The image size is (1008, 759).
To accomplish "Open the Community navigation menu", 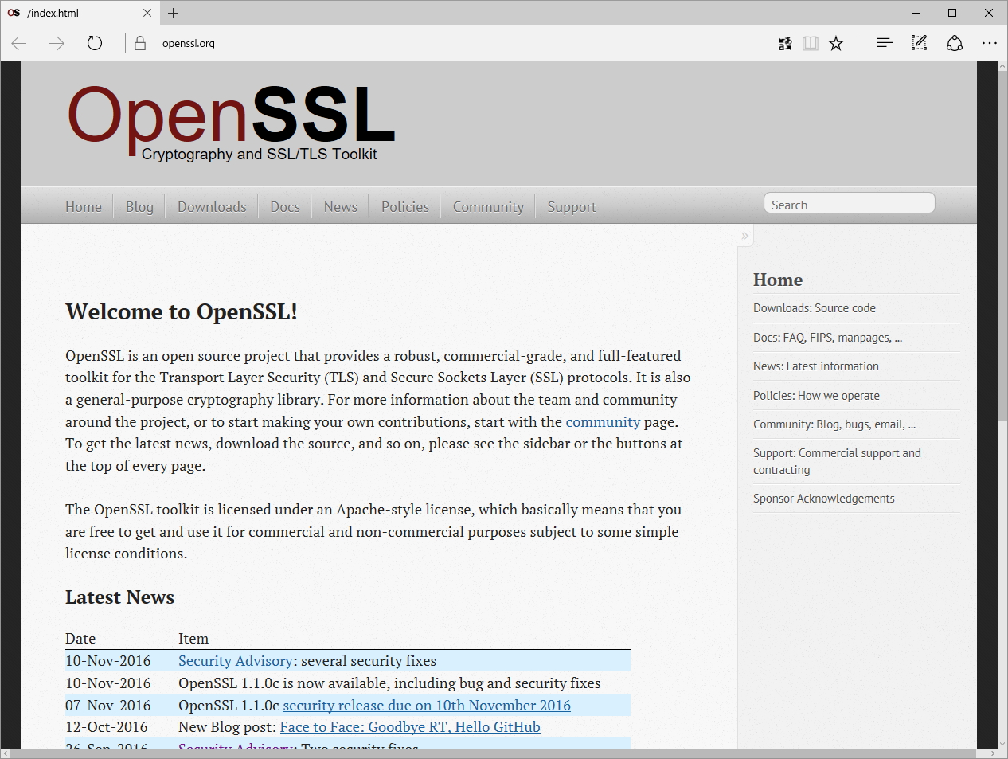I will click(487, 206).
